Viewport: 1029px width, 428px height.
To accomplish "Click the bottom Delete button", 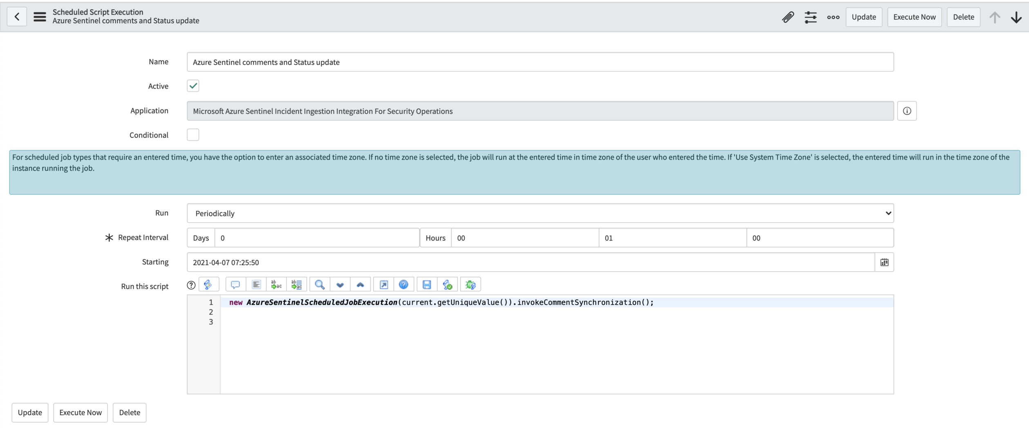I will point(130,412).
